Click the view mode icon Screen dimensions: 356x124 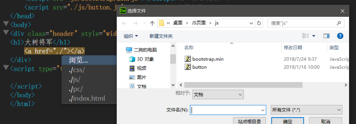306,36
